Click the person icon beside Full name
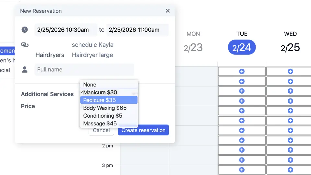Screen dimensions: 311x175 point(25,69)
